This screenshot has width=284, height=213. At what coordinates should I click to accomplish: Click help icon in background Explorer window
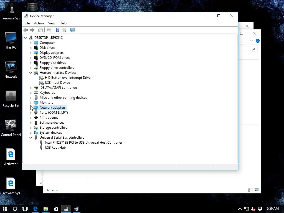tap(257, 41)
